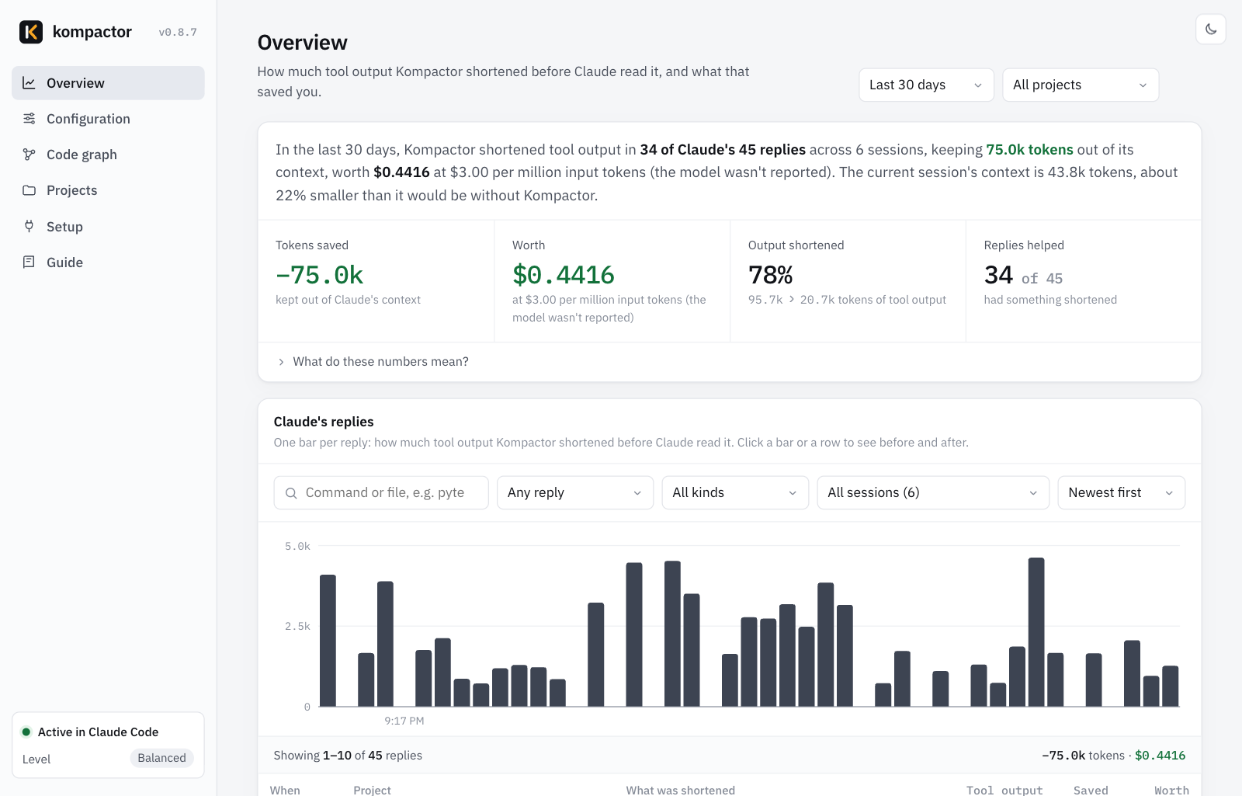This screenshot has width=1242, height=796.
Task: Click the Replies helped 34 of 45 value
Action: [x=1023, y=275]
